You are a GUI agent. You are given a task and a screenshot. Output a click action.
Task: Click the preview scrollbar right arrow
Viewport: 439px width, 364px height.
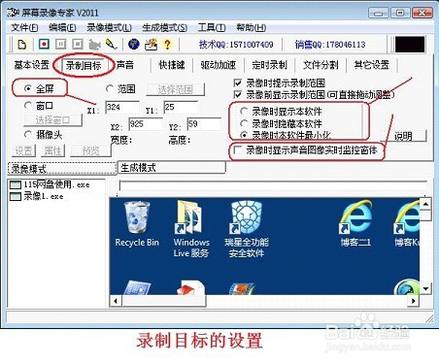coord(413,301)
